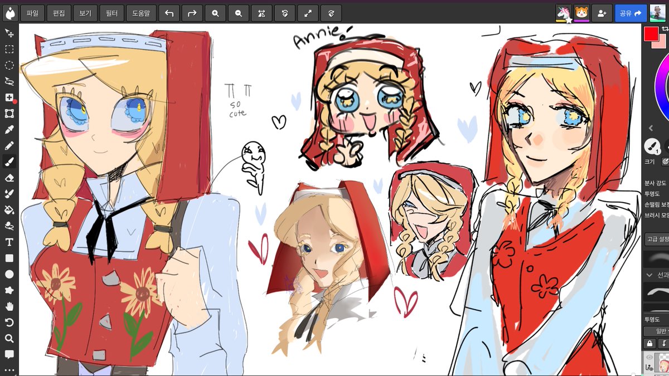The image size is (669, 376).
Task: Select the tapered brush stroke preset under 선과
Action: point(656,291)
